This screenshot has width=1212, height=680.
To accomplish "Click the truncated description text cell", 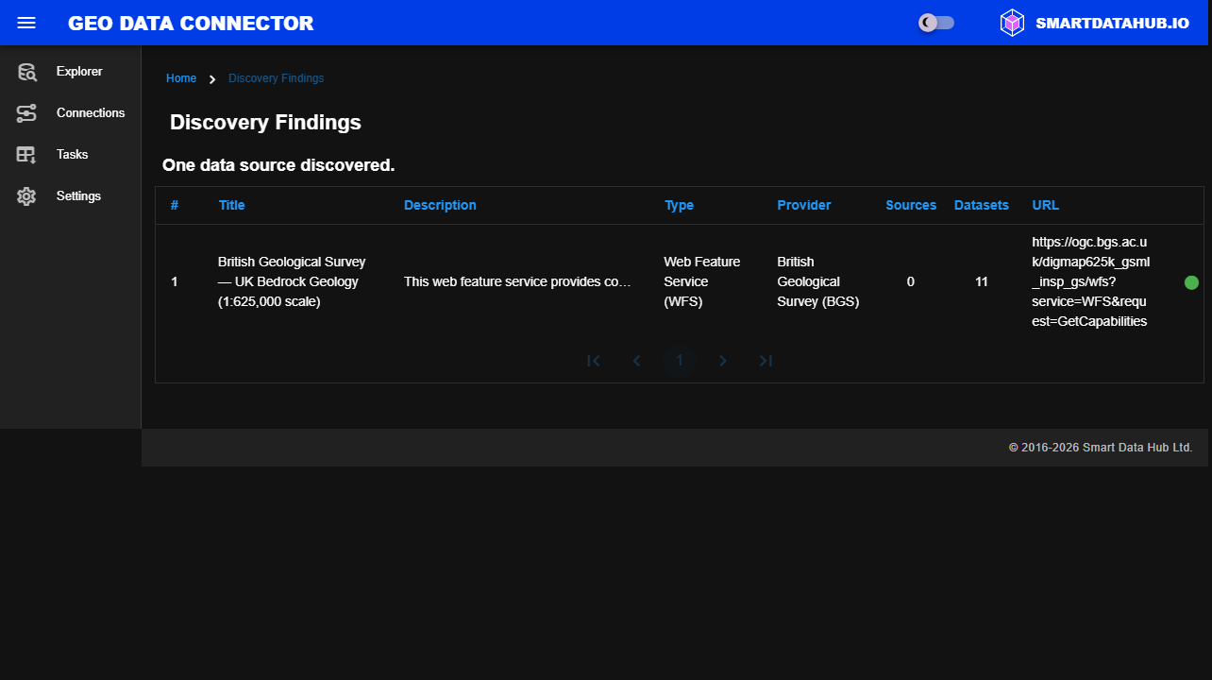I will pyautogui.click(x=517, y=281).
